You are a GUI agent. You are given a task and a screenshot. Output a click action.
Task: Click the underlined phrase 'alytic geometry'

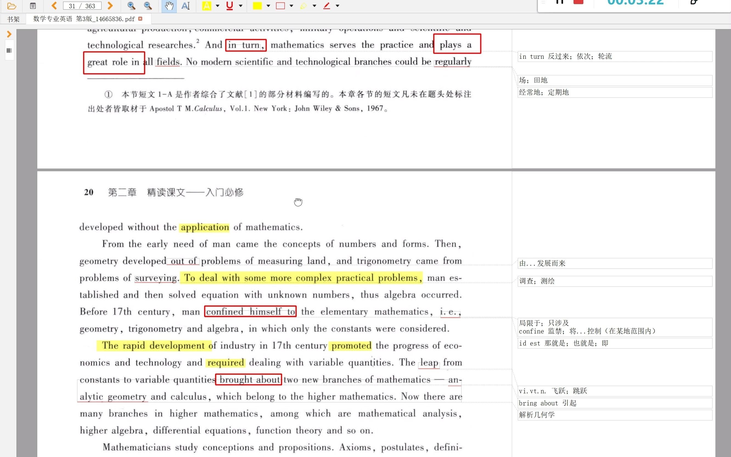pyautogui.click(x=113, y=397)
